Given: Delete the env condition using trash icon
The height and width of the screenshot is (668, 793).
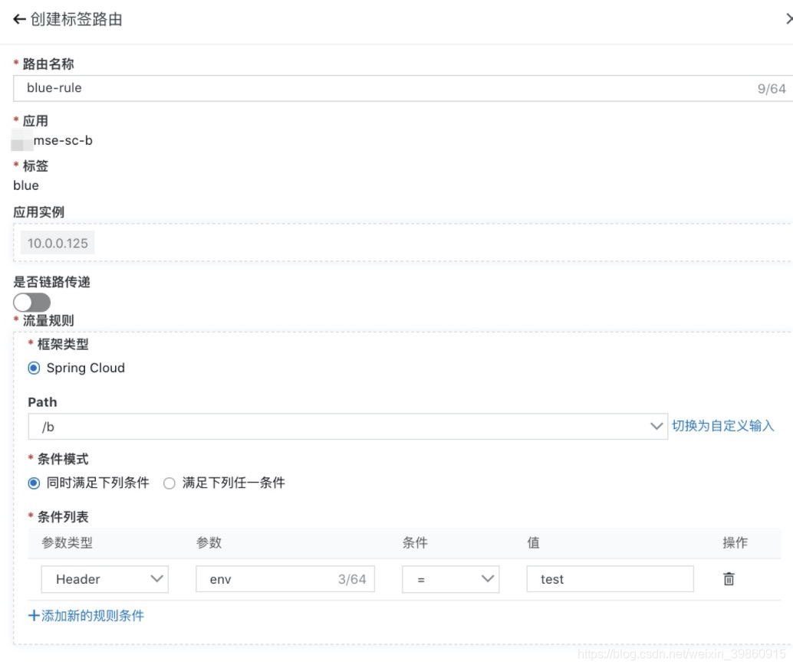Looking at the screenshot, I should point(729,579).
